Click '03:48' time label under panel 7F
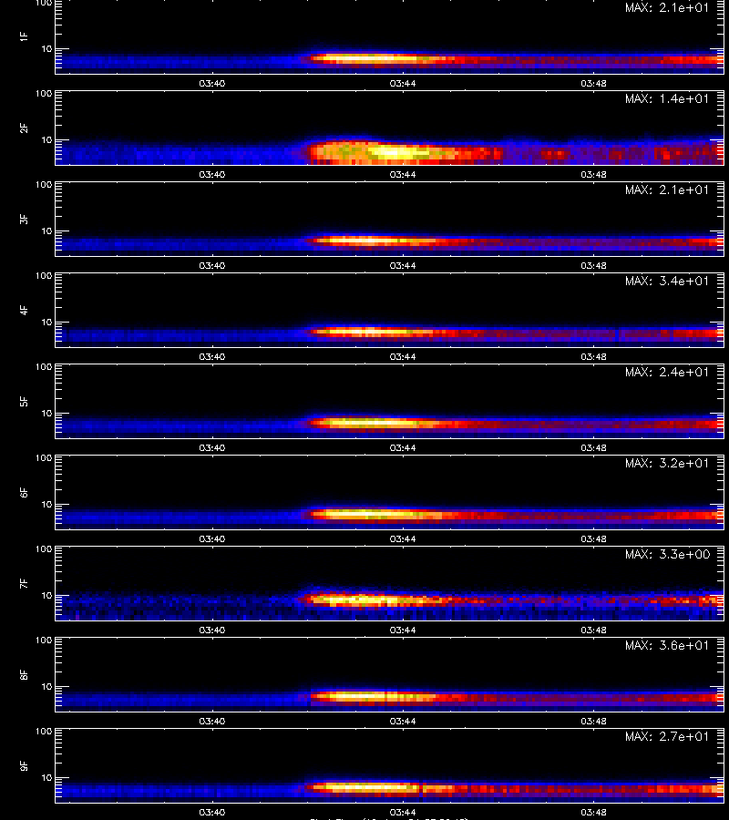 click(x=593, y=630)
